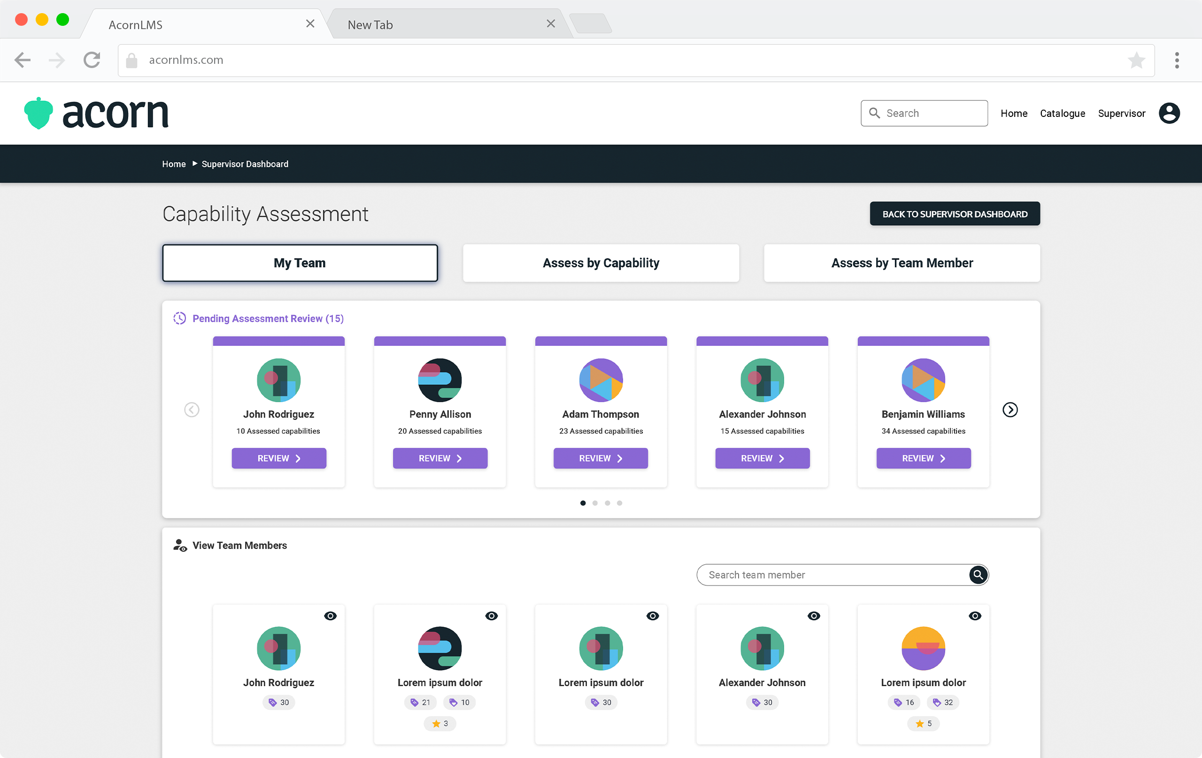This screenshot has height=758, width=1202.
Task: Toggle eye icon on Alexander Johnson team card
Action: point(814,616)
